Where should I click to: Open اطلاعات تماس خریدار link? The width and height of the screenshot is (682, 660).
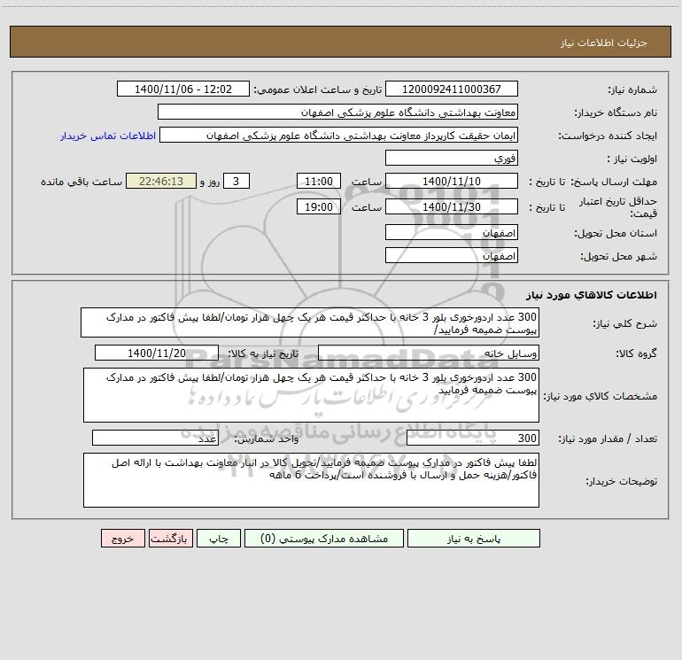pyautogui.click(x=108, y=136)
